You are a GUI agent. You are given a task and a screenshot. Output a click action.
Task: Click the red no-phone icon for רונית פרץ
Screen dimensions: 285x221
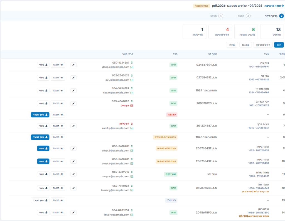click(132, 124)
